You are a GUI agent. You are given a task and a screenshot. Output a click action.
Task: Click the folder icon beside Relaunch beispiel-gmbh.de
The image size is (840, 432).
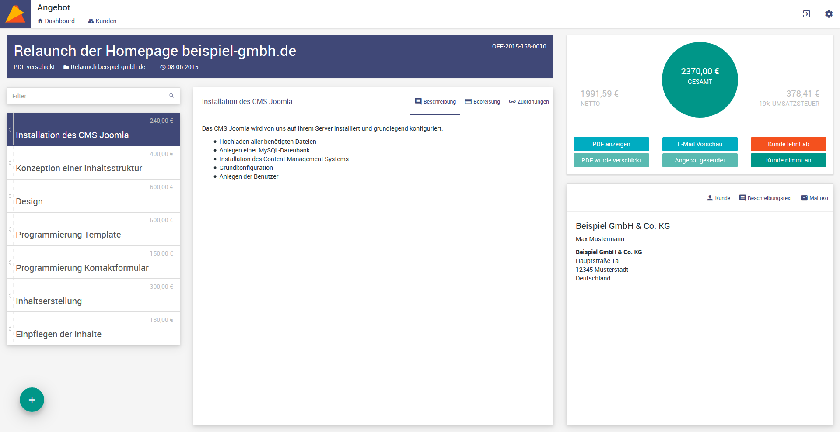click(66, 67)
